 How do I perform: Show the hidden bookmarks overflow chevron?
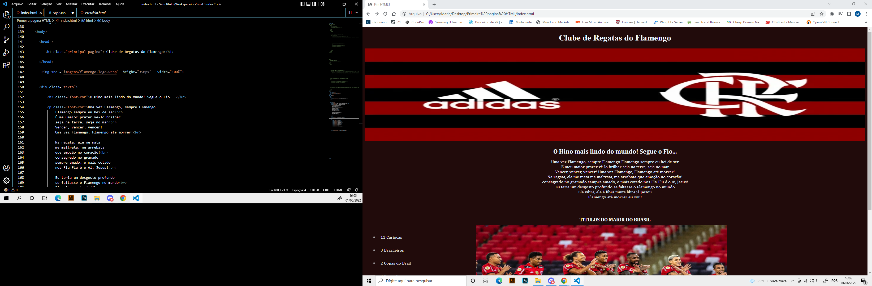[866, 22]
